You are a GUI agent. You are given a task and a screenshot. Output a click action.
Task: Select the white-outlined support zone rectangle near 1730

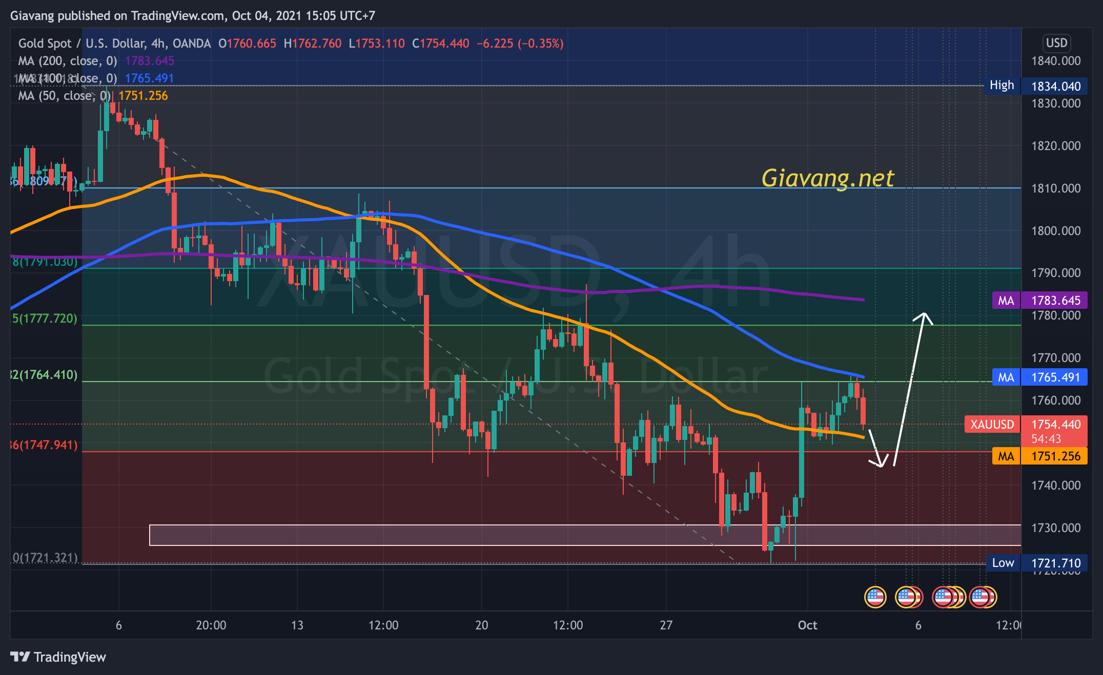click(x=585, y=535)
